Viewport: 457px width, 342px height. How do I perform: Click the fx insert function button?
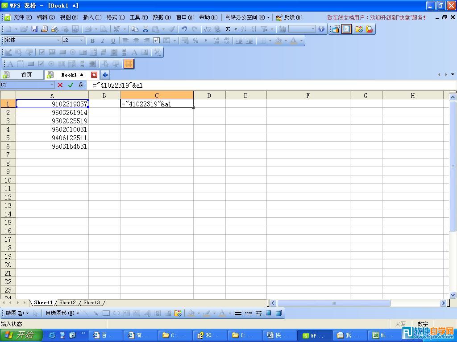(81, 85)
